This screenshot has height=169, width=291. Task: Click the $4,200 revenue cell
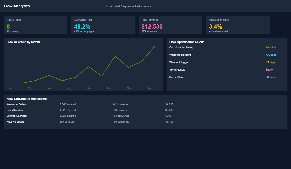(x=169, y=104)
